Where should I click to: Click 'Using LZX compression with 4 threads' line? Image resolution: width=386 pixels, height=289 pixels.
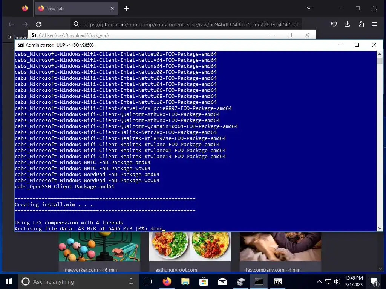click(69, 223)
